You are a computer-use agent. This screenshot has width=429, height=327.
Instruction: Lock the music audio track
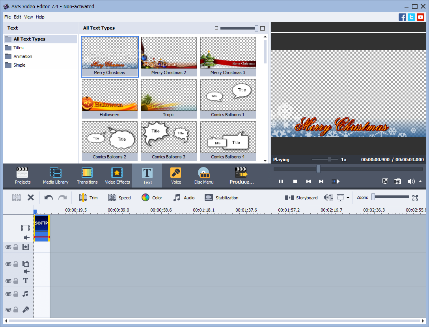coord(16,294)
